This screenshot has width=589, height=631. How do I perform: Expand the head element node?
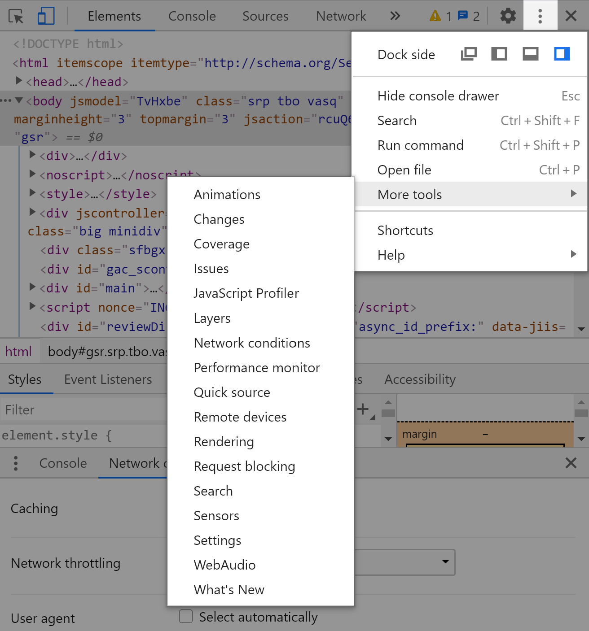tap(19, 81)
